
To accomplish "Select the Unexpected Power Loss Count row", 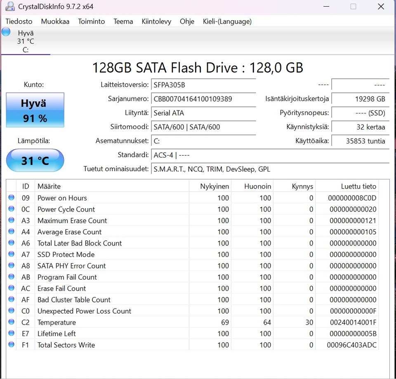I will click(x=84, y=311).
